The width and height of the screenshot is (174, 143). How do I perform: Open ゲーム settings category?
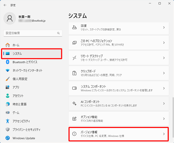[x=16, y=113]
